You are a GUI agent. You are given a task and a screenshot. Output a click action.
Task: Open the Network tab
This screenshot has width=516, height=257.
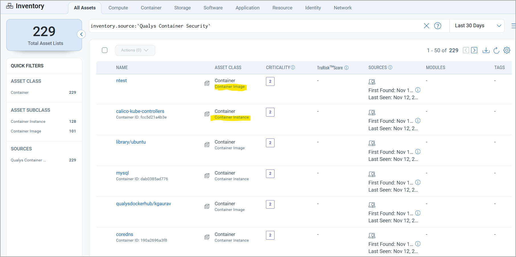(x=343, y=8)
